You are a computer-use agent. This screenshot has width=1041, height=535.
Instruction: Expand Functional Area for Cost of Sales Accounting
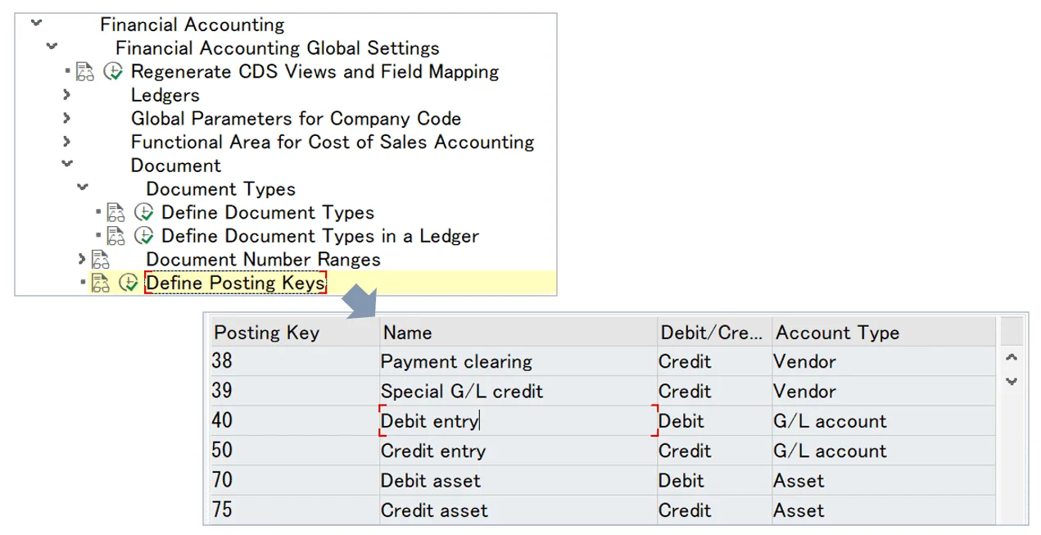pos(66,142)
